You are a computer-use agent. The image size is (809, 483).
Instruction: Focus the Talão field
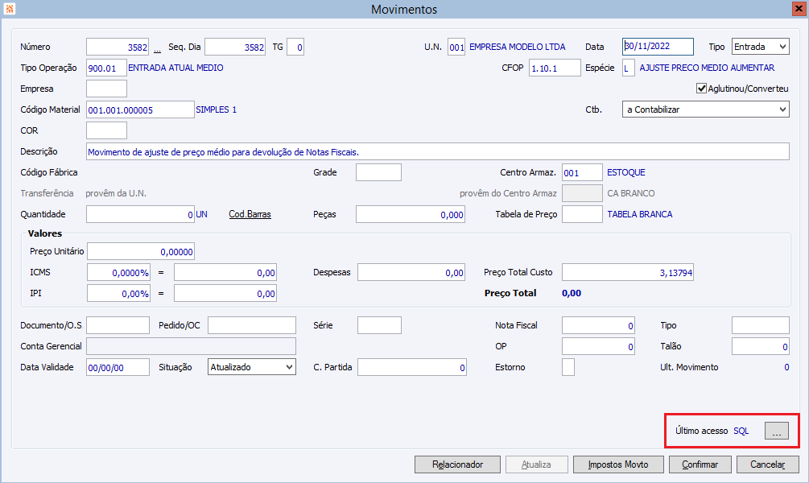pyautogui.click(x=761, y=346)
